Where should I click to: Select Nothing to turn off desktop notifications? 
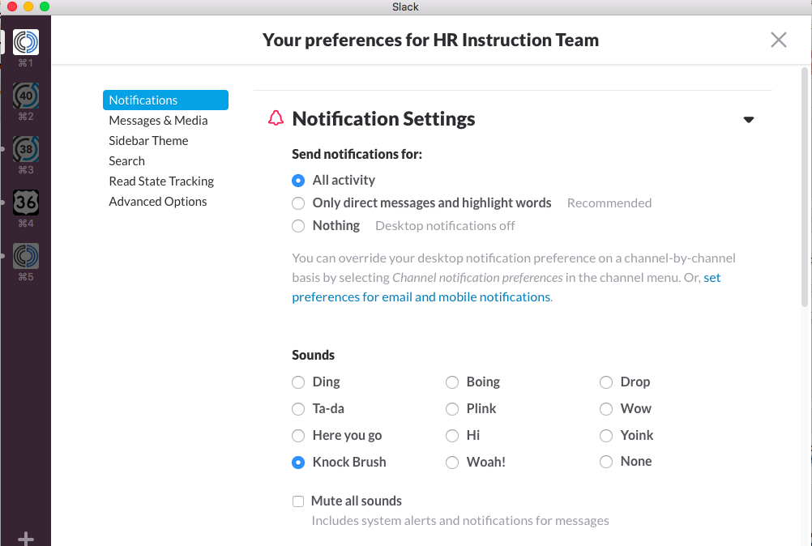[298, 226]
